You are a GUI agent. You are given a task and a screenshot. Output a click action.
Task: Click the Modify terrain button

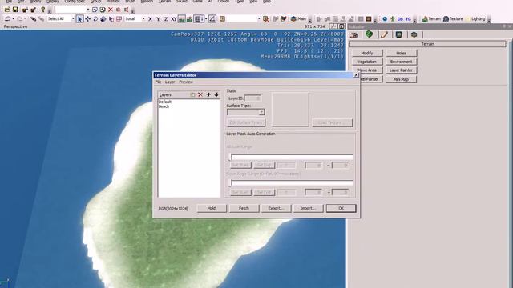pos(367,53)
